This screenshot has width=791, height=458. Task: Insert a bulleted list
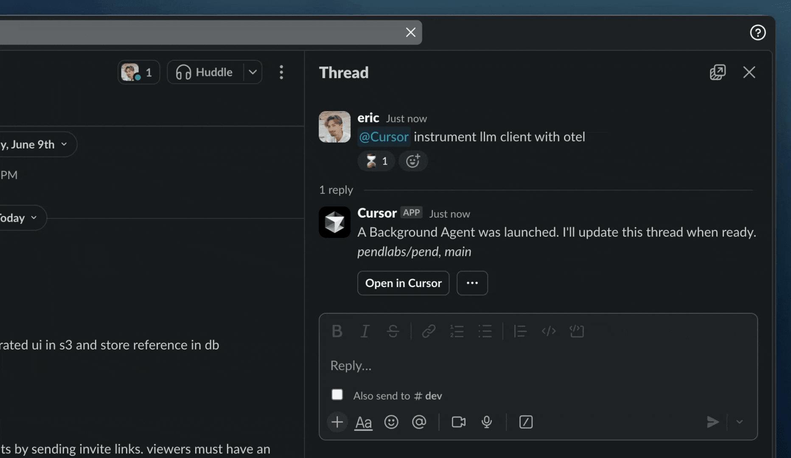click(x=485, y=331)
